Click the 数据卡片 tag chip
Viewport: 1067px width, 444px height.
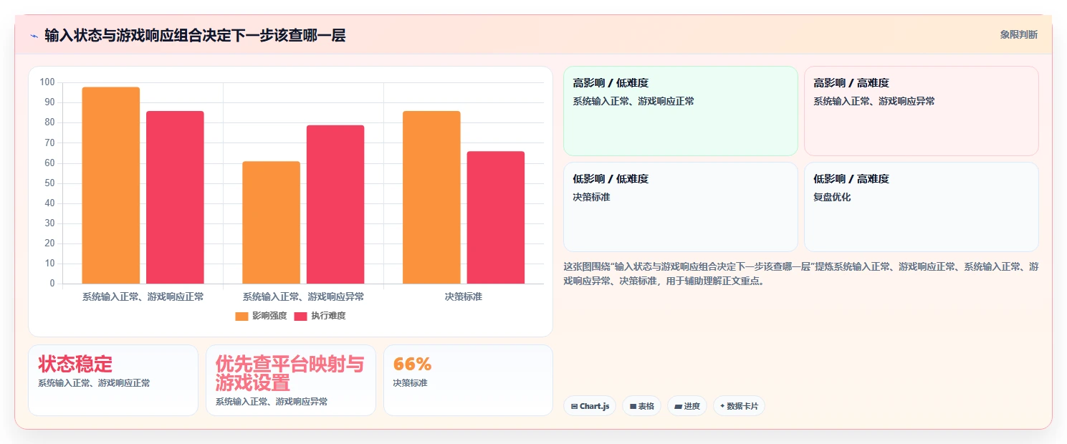(x=739, y=406)
